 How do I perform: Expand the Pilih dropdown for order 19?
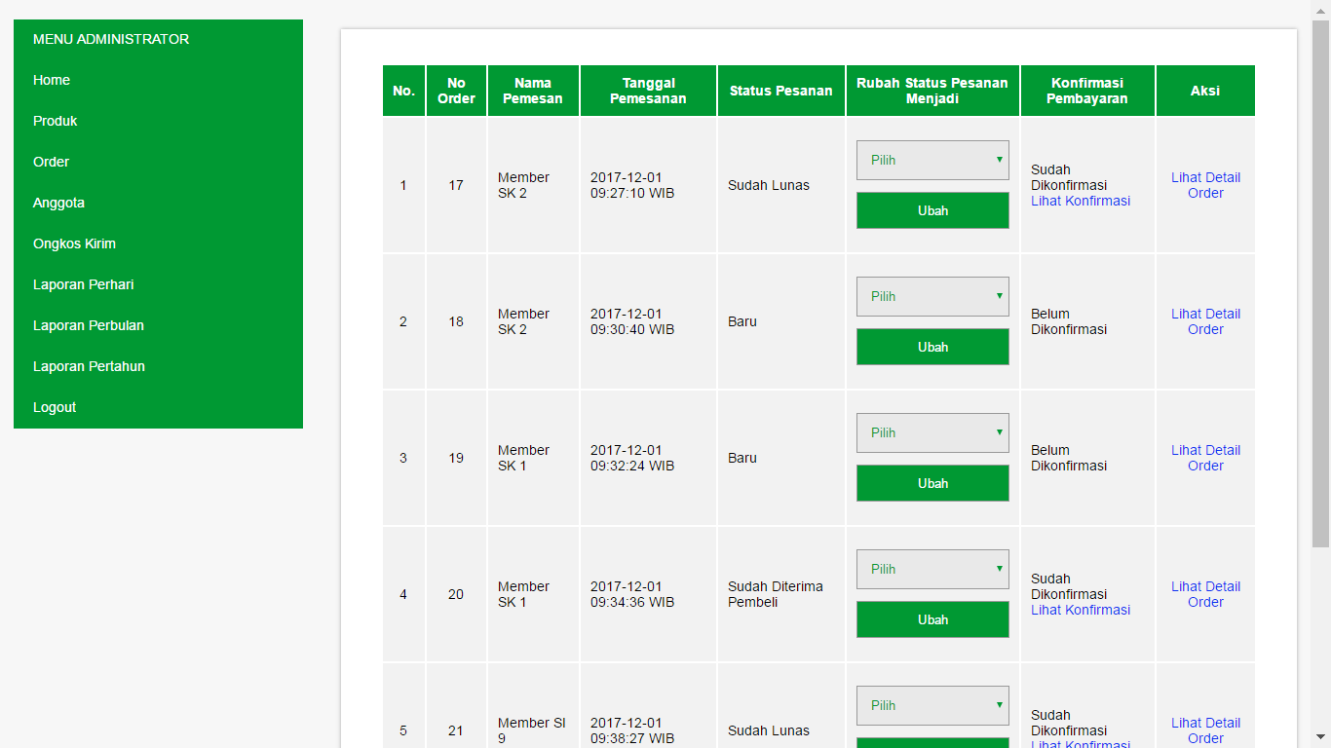[x=932, y=432]
